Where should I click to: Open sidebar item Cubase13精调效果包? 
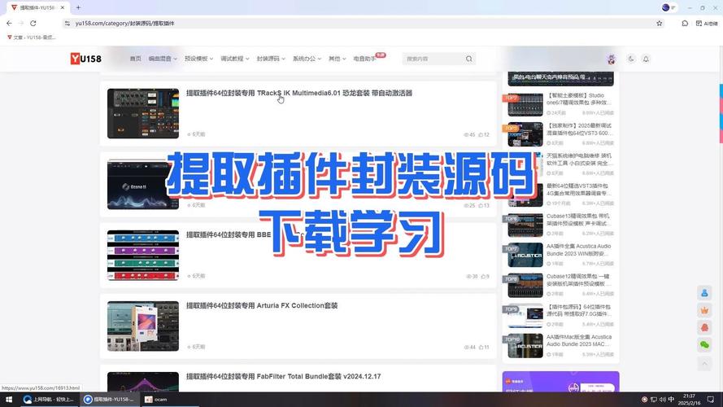pos(579,220)
